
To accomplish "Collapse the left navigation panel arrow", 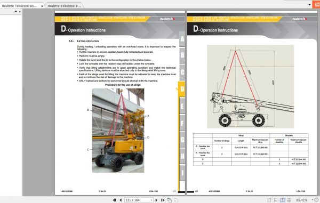I will coord(20,12).
